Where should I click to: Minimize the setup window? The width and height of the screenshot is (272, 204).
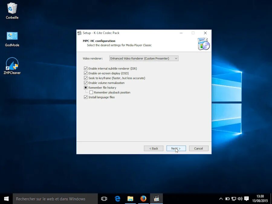(181, 33)
